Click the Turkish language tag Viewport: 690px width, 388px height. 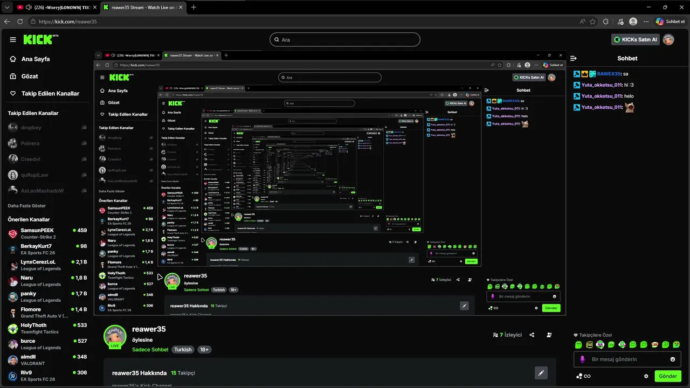(183, 350)
